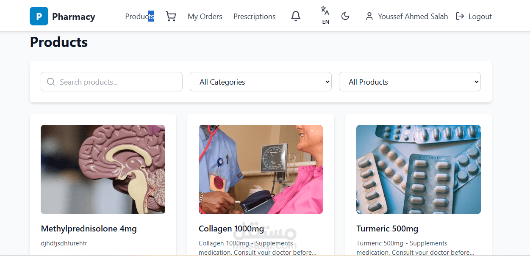This screenshot has height=256, width=530.
Task: Toggle dark mode moon icon
Action: click(345, 16)
